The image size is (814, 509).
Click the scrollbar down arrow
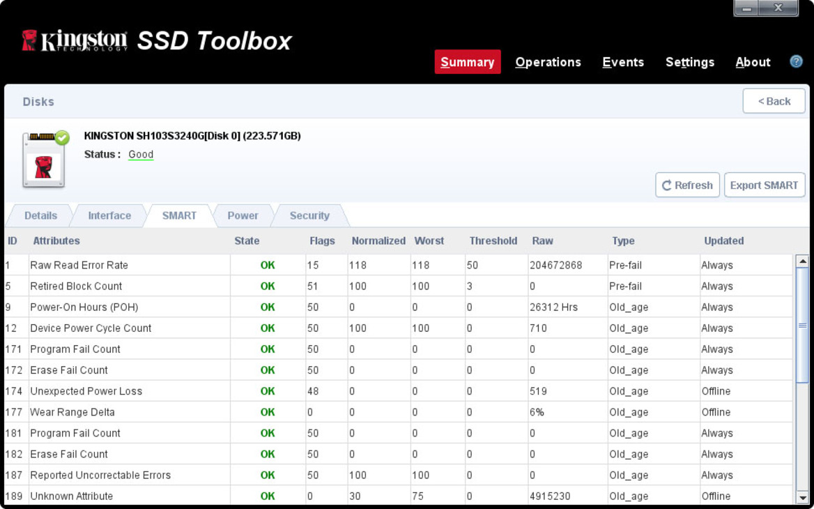click(x=803, y=496)
